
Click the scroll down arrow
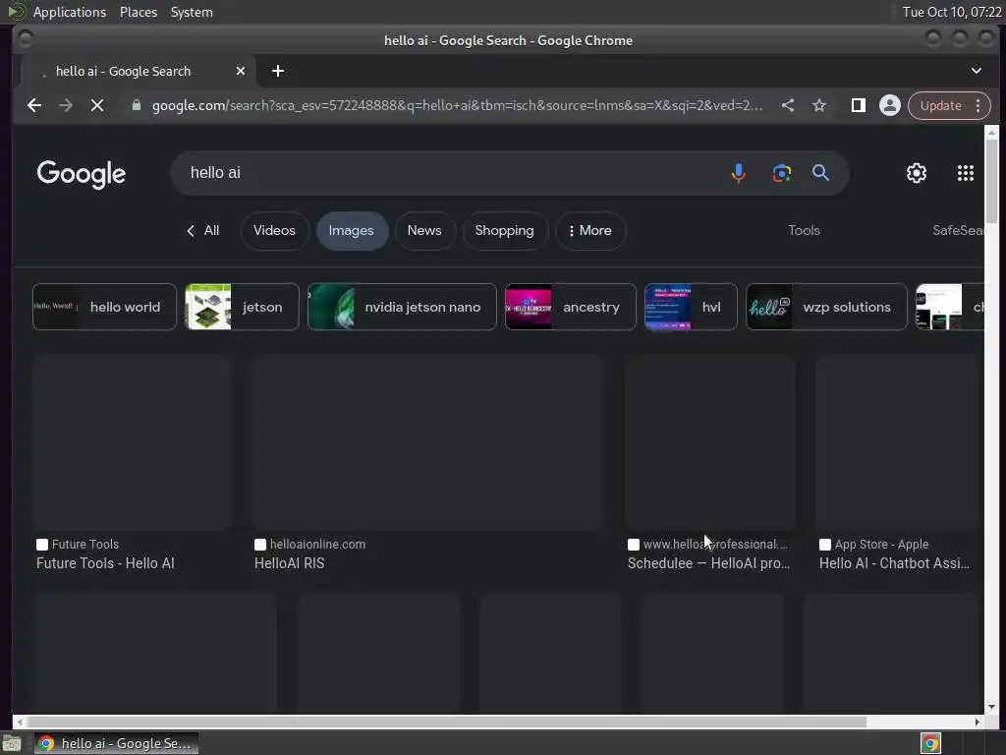992,707
